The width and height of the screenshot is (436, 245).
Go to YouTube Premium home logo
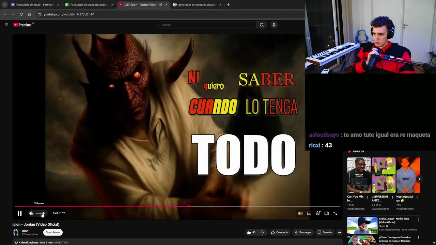click(23, 25)
